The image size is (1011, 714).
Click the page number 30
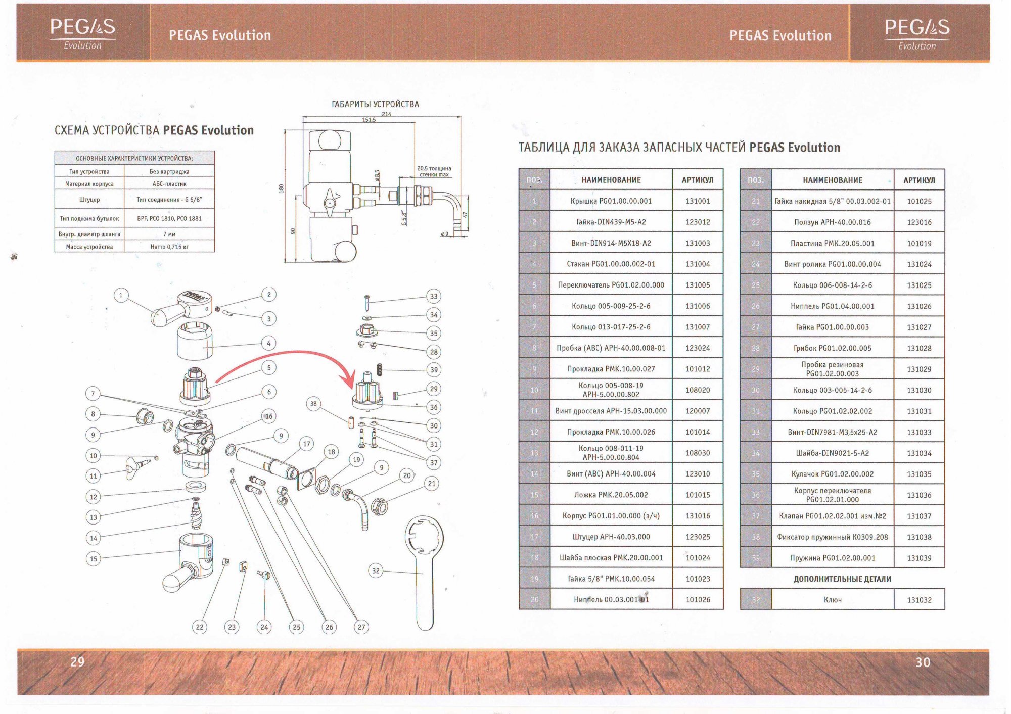923,662
